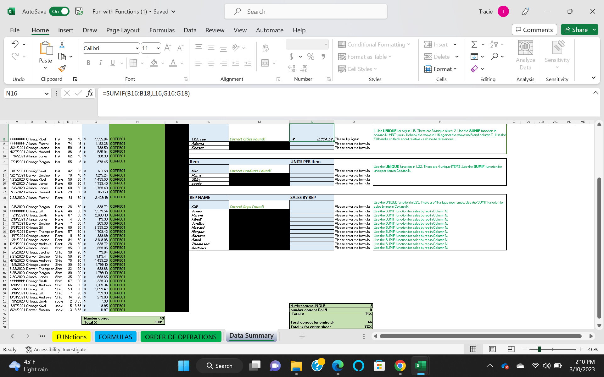Apply percent number style
Image resolution: width=604 pixels, height=377 pixels.
pos(311,57)
